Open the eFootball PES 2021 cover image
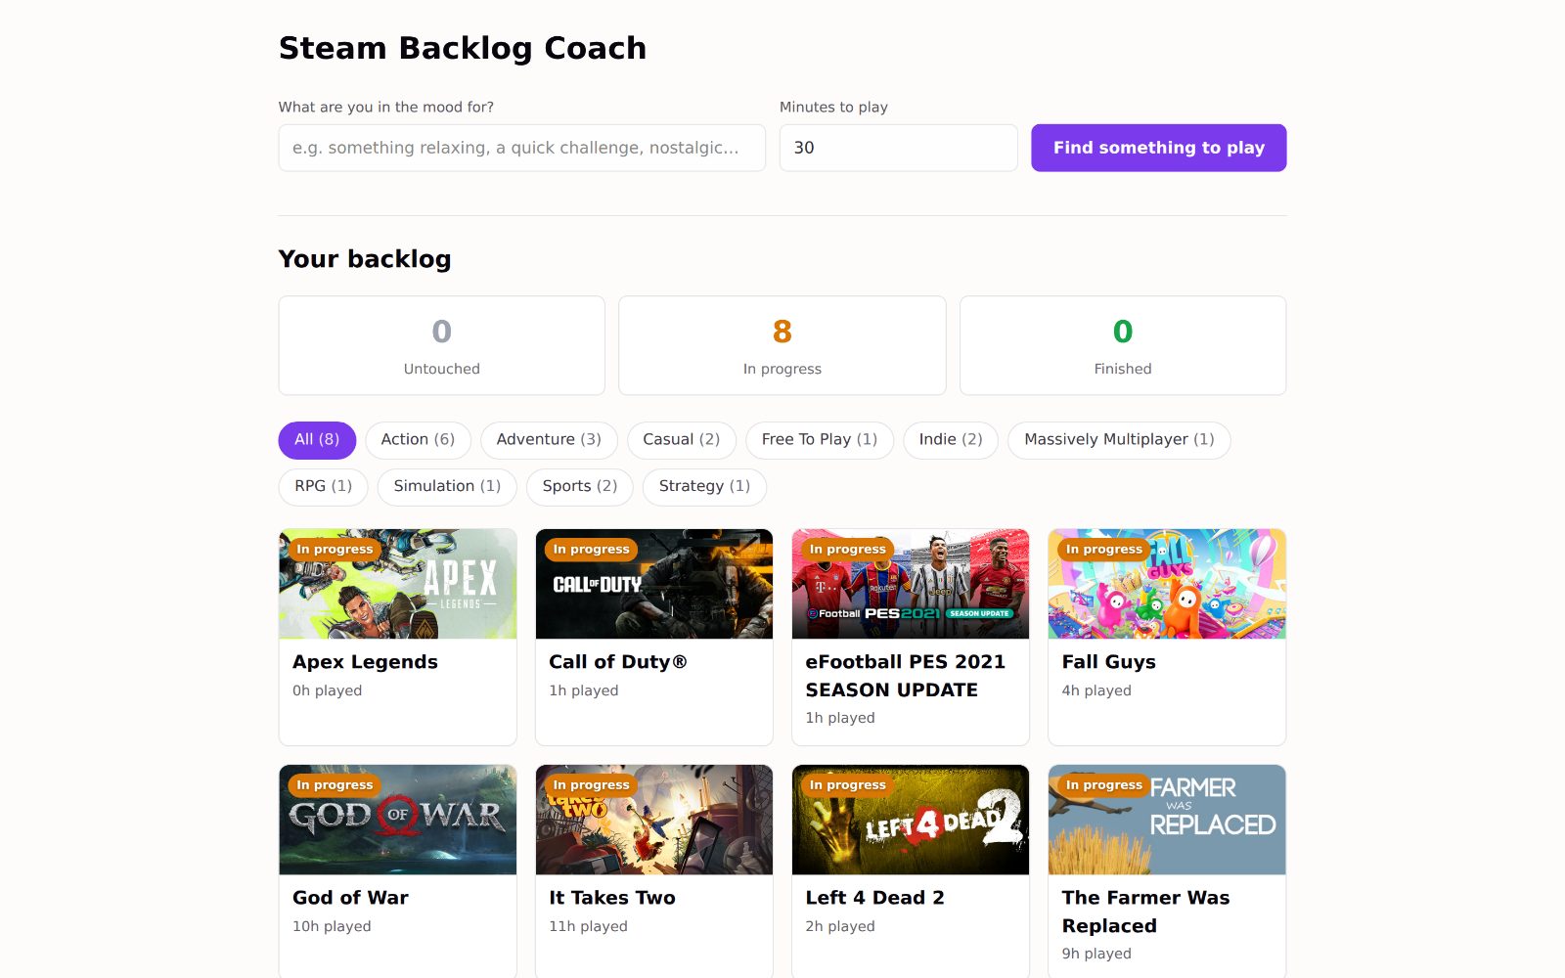 pyautogui.click(x=911, y=585)
